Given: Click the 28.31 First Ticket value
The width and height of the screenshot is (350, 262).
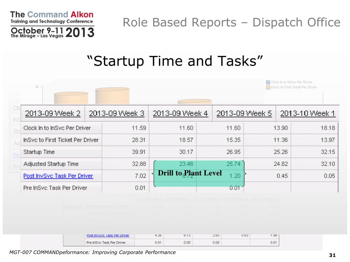Looking at the screenshot, I should pyautogui.click(x=139, y=140).
